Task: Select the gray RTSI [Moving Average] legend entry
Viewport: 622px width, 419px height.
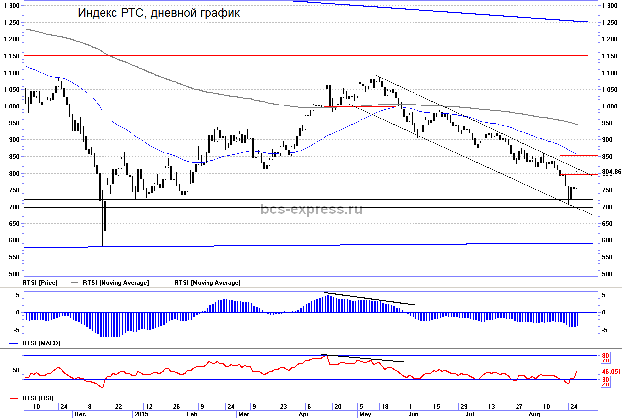Action: (x=115, y=283)
